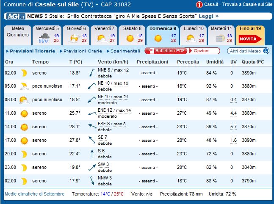Click the UV value 4.4
Image resolution: width=274 pixels, height=204 pixels.
233,113
